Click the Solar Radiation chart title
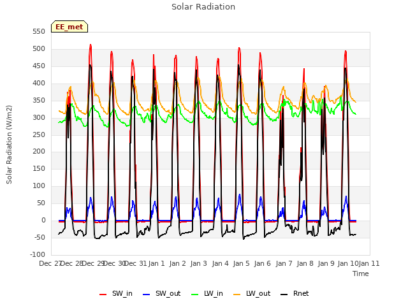This screenshot has height=306, width=408. (x=203, y=7)
